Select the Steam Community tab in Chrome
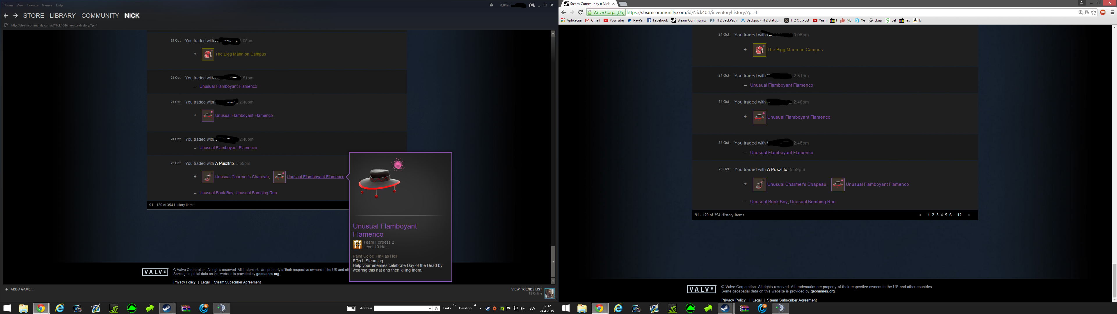This screenshot has width=1117, height=314. tap(589, 3)
